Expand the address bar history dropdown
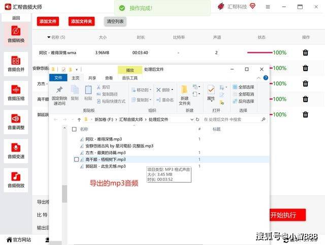The height and width of the screenshot is (245, 325). pyautogui.click(x=192, y=119)
